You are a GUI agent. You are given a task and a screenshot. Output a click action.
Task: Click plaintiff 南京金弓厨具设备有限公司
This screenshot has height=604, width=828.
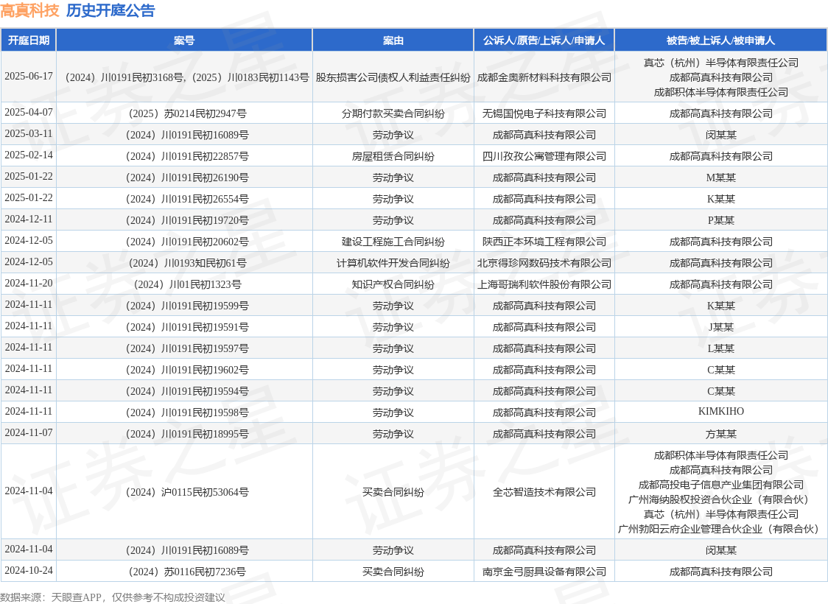(x=544, y=572)
